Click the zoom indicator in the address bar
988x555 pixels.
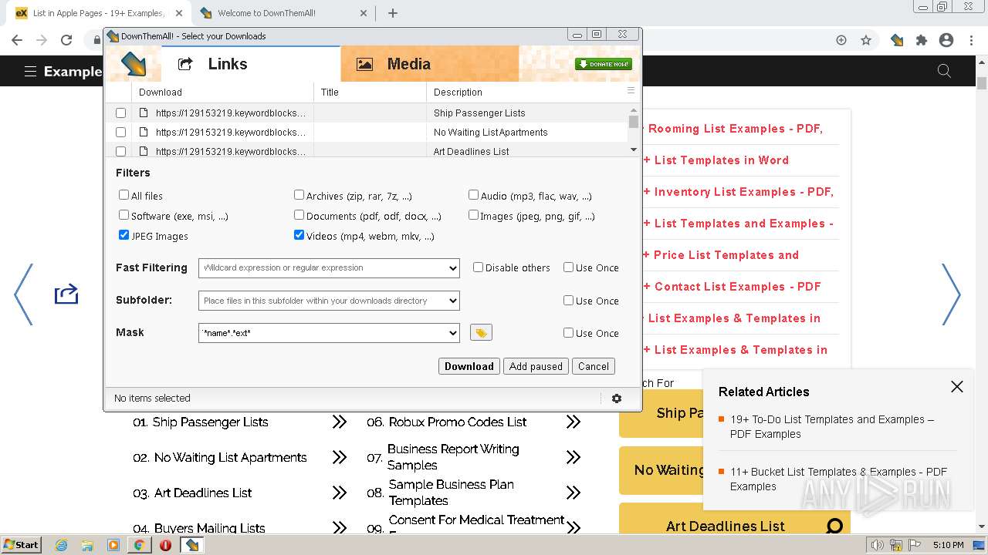(841, 40)
